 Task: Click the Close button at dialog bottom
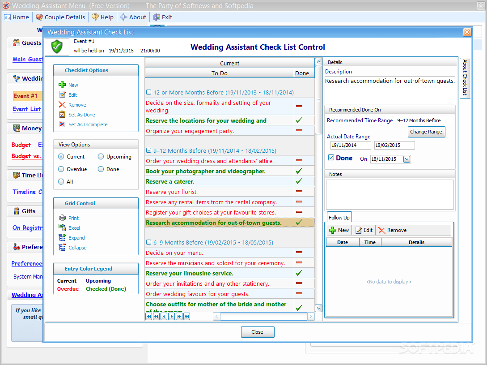[258, 332]
